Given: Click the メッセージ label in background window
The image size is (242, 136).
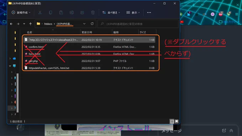Looking at the screenshot, I should coord(171,131).
